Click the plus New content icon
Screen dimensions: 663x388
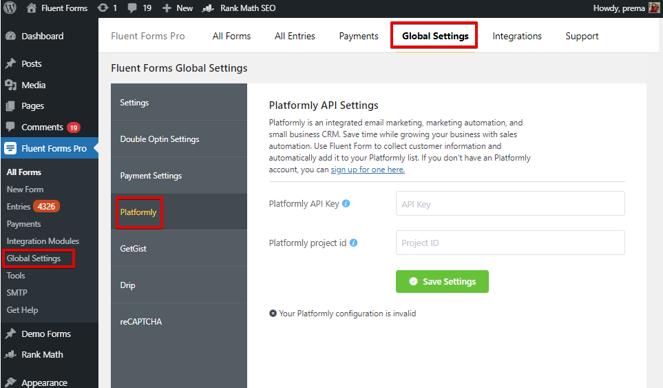[167, 8]
